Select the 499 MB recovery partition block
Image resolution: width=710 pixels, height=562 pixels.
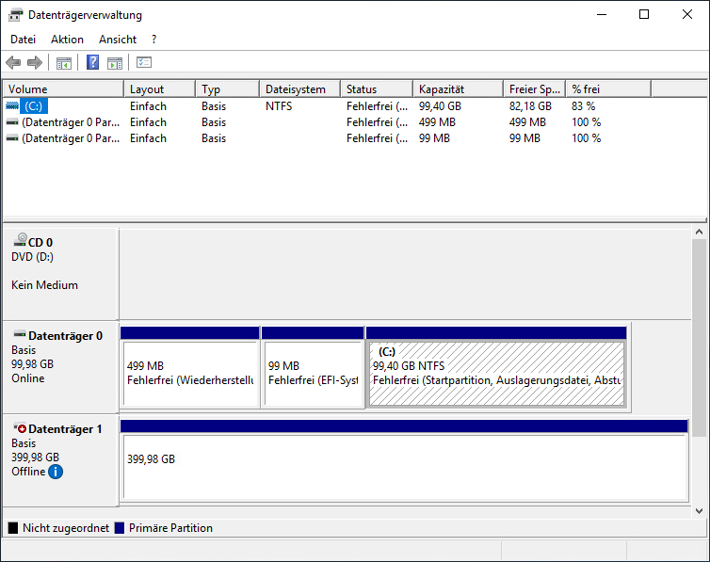(189, 373)
